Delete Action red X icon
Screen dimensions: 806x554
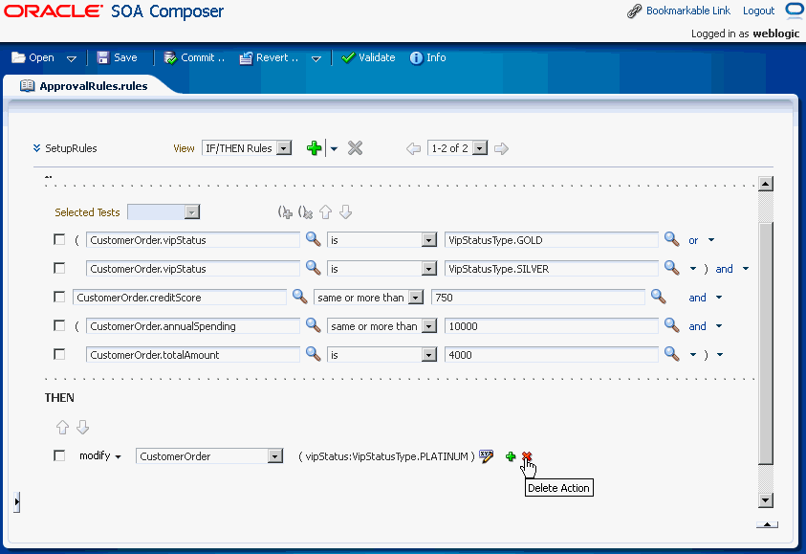pos(527,456)
